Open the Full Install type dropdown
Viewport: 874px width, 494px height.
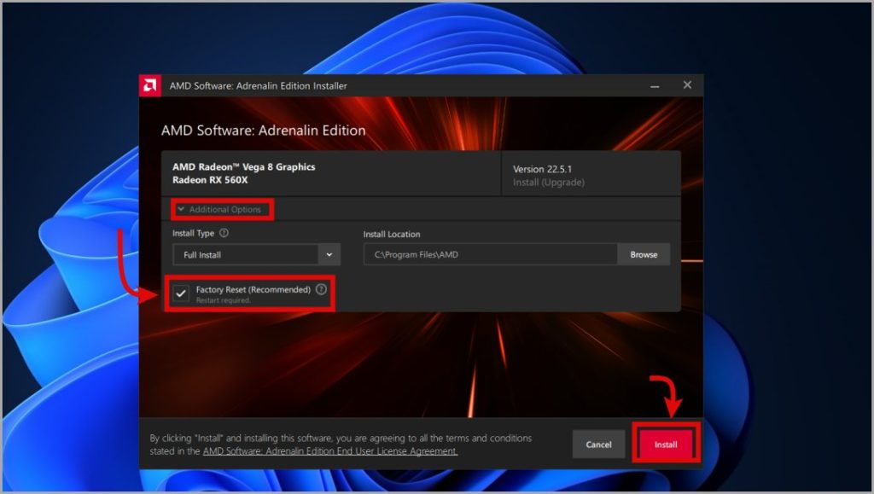256,254
